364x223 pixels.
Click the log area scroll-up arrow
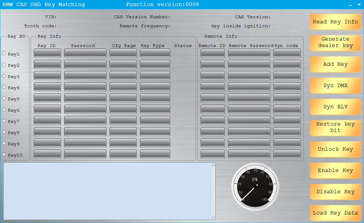(x=213, y=165)
